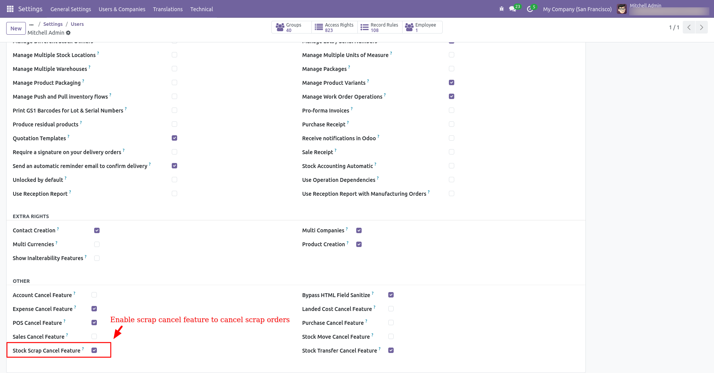The width and height of the screenshot is (714, 373).
Task: Toggle Contact Creation checkbox
Action: tap(97, 230)
